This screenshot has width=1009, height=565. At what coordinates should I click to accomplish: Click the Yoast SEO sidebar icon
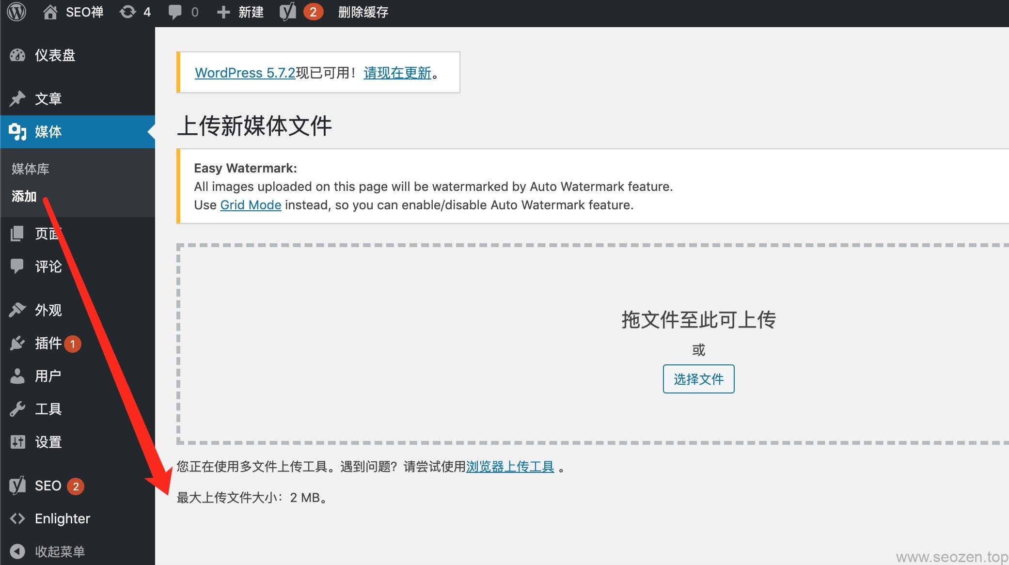(x=17, y=486)
